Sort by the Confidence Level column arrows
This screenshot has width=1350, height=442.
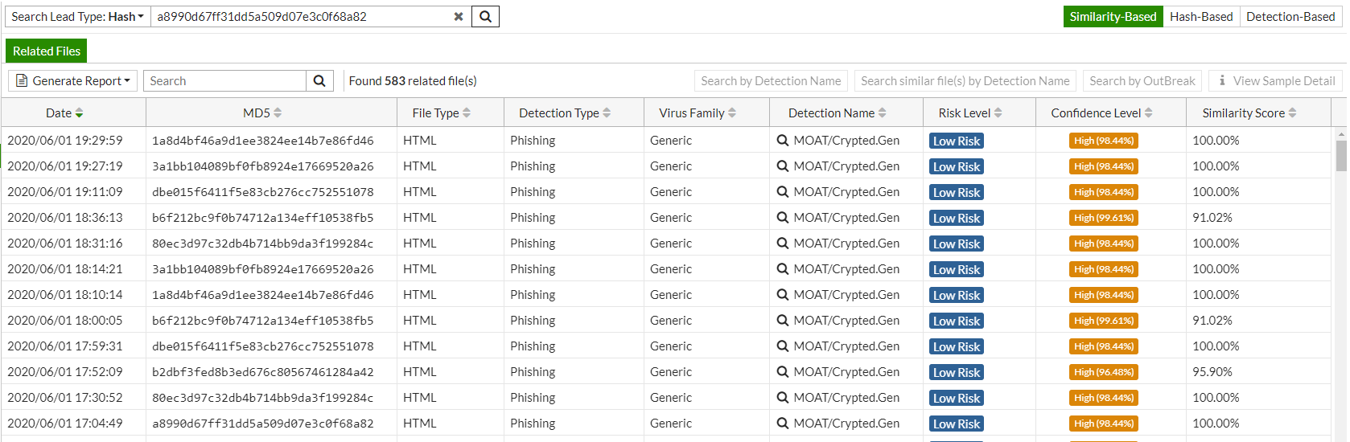[1149, 113]
